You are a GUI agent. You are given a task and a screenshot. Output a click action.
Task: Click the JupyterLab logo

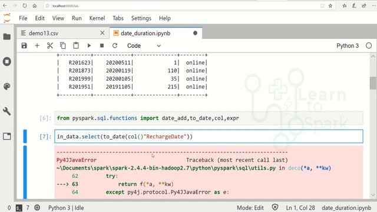(7, 18)
